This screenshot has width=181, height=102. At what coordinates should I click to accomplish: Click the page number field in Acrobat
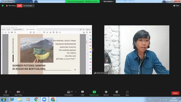(x=37, y=32)
